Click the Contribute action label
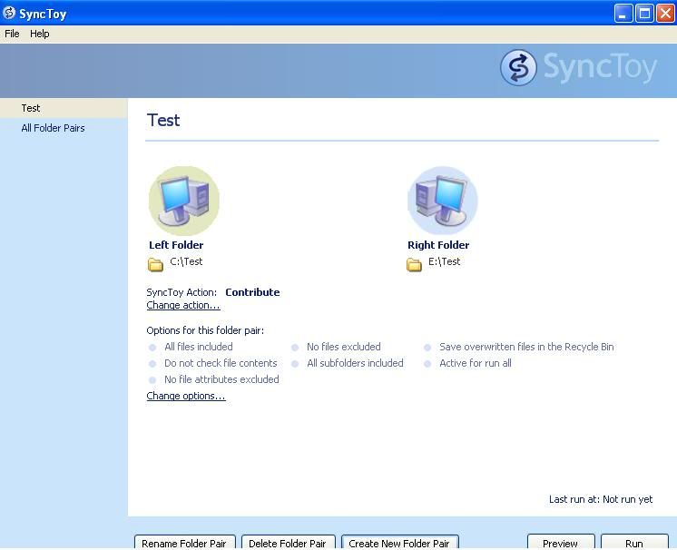The image size is (677, 550). click(x=252, y=292)
